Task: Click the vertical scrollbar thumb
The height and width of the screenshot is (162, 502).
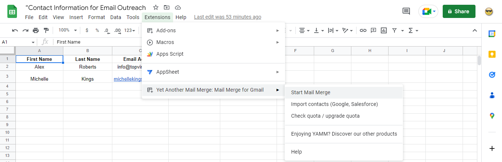Action: tap(479, 60)
